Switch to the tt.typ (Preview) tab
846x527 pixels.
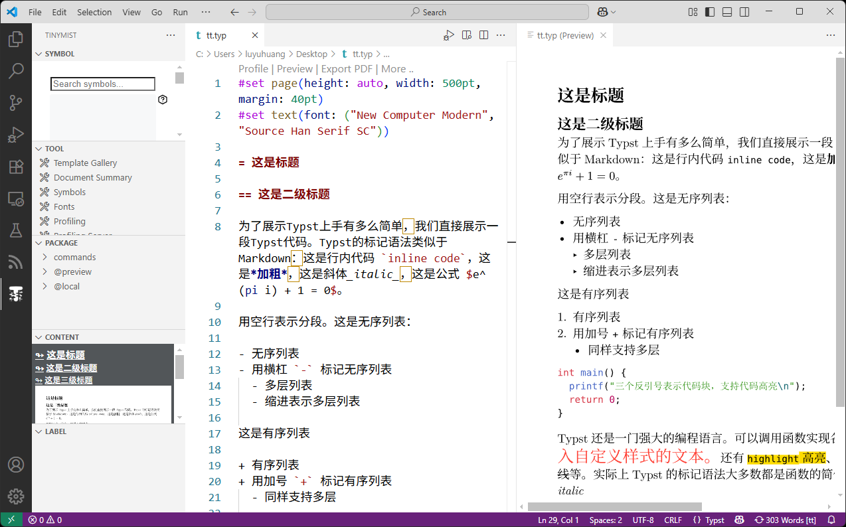pos(565,36)
